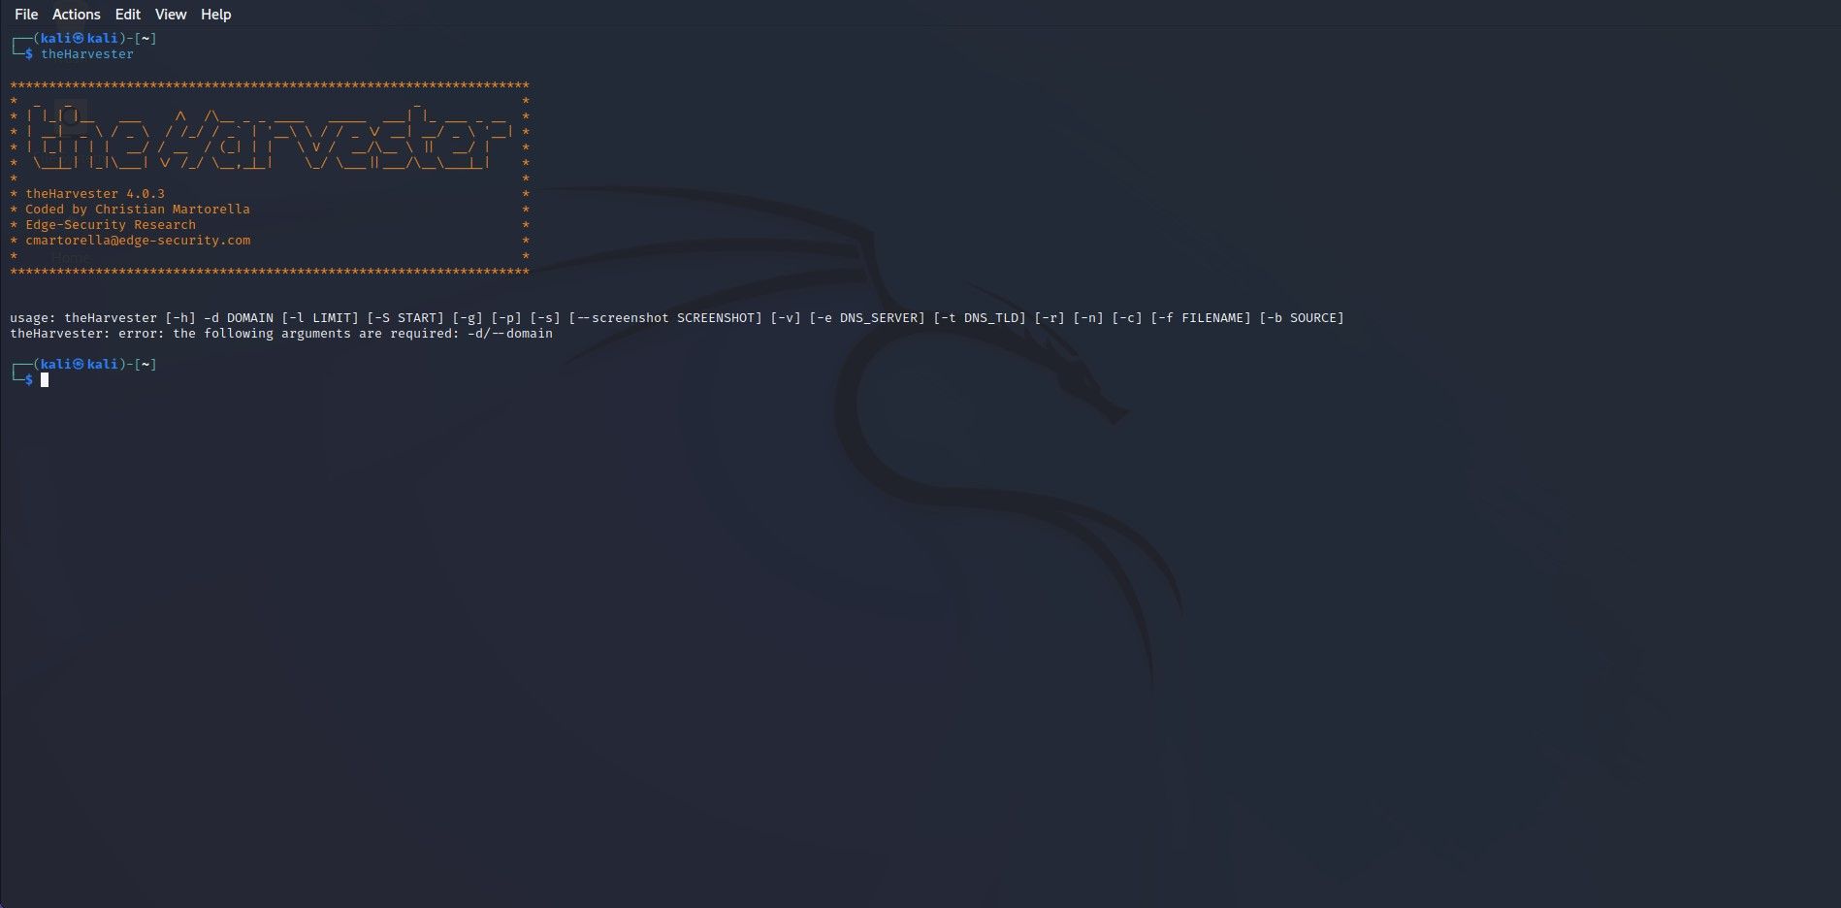Click the '[-p]' usage option
Screen dimensions: 1841x908
click(506, 318)
